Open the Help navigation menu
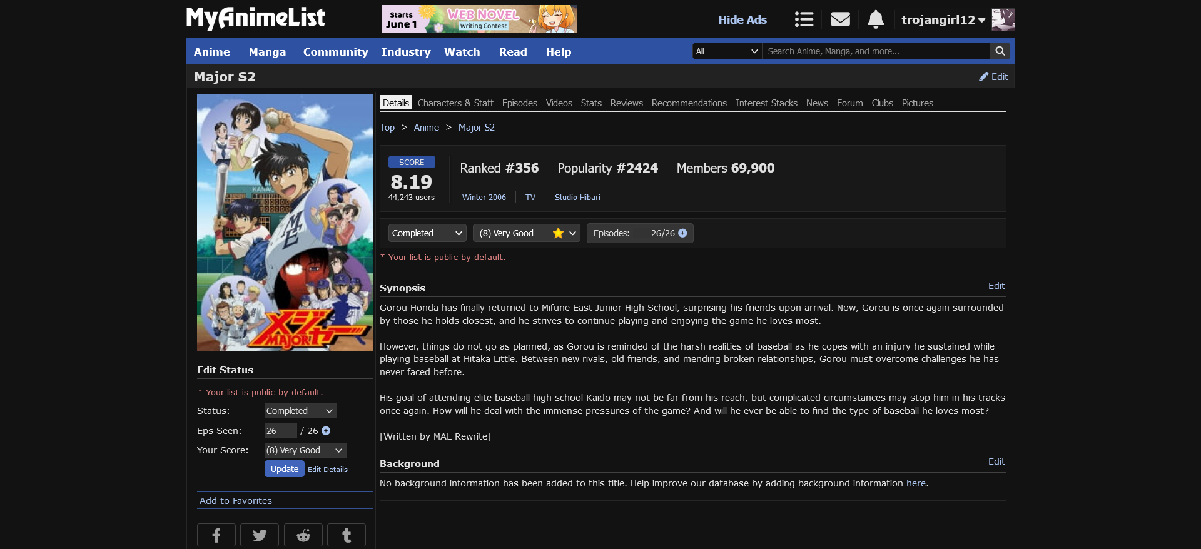 point(559,52)
